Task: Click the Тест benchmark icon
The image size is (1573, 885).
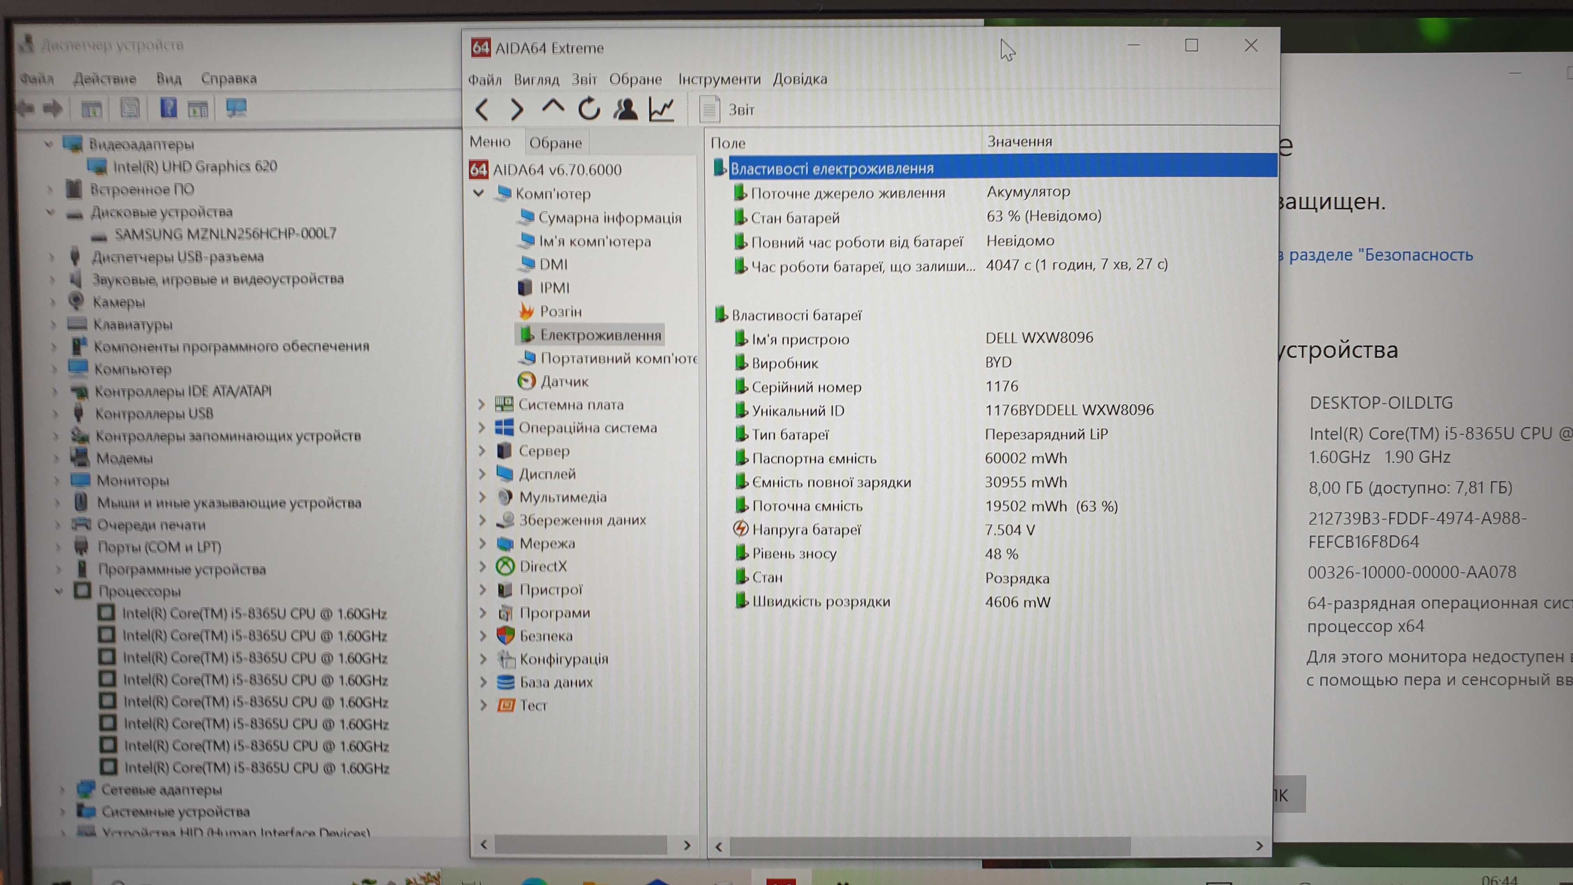Action: coord(506,706)
